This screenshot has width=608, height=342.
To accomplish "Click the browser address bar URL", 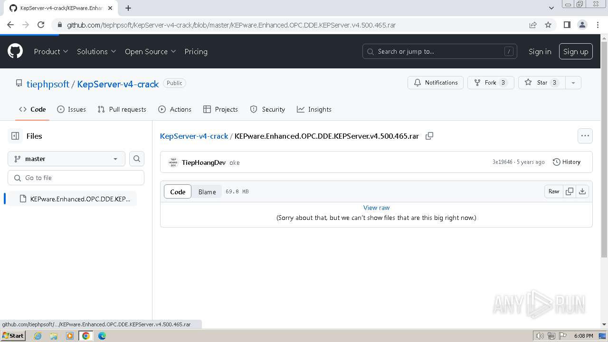I will (231, 25).
